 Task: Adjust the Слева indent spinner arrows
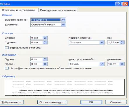point(45,38)
